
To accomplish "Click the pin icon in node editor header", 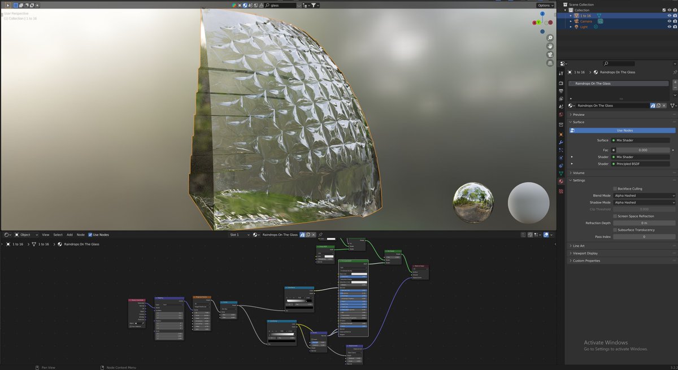I will [x=320, y=234].
